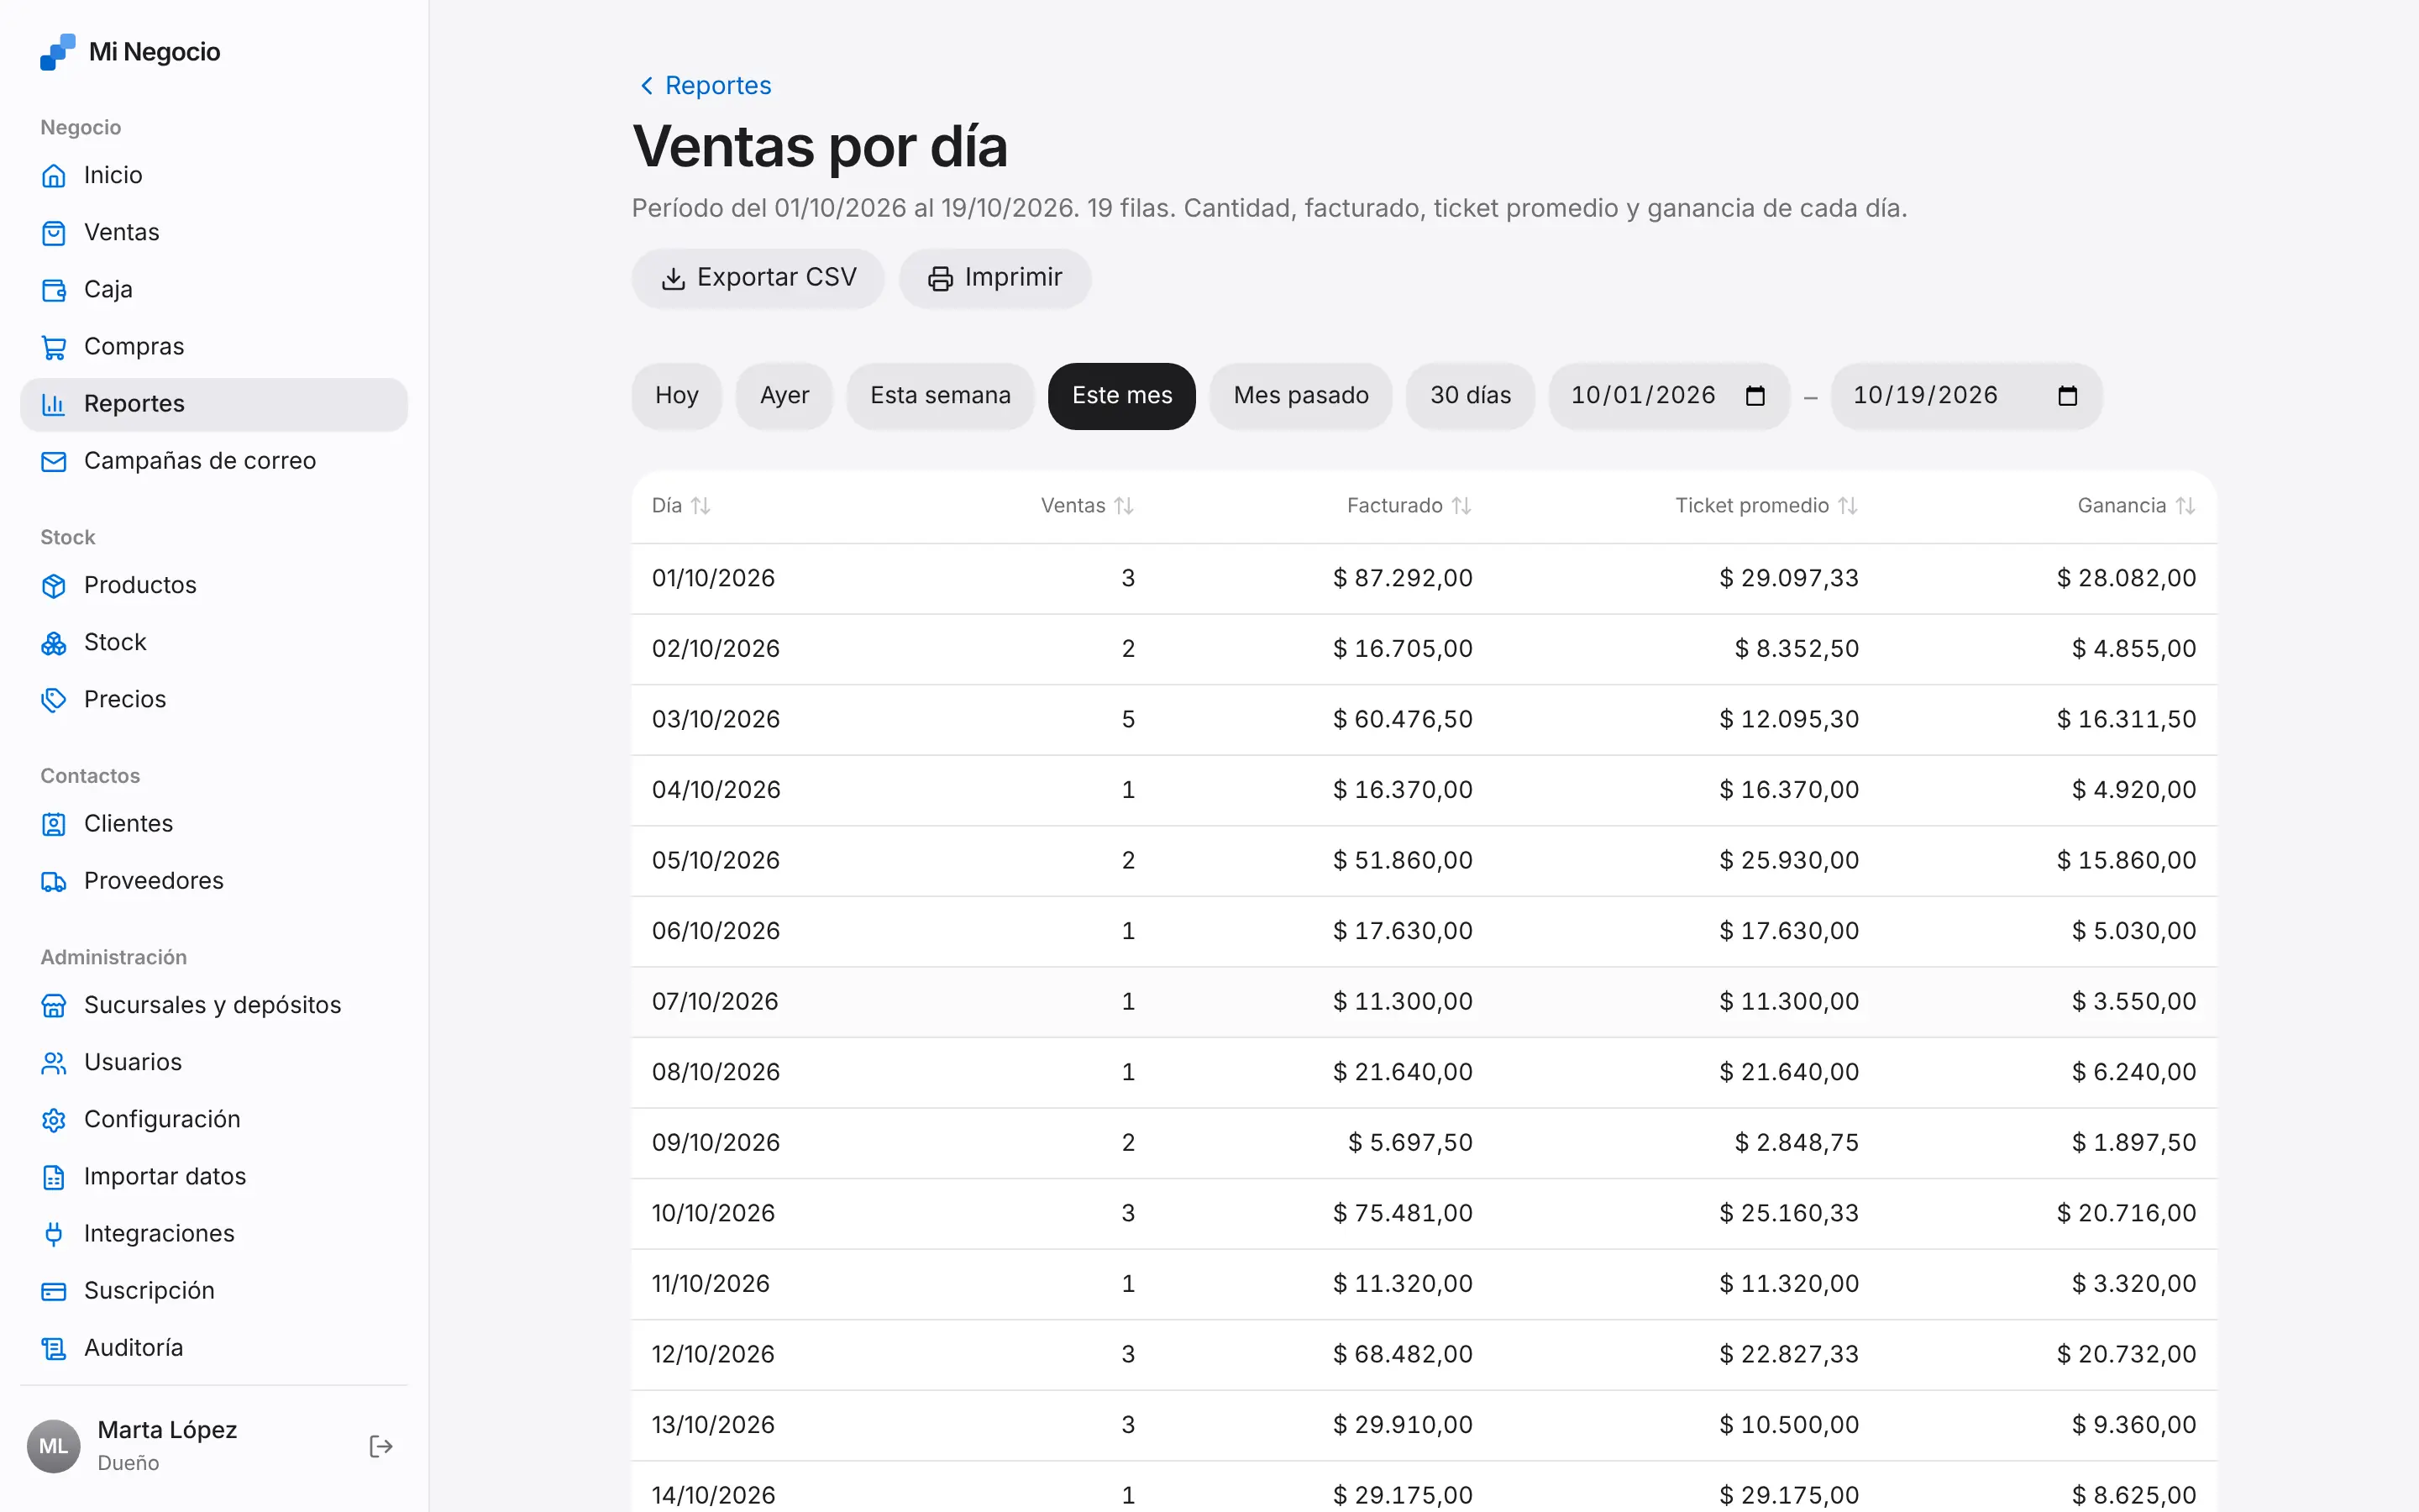Click Marta López user name
Image resolution: width=2419 pixels, height=1512 pixels.
[x=167, y=1430]
